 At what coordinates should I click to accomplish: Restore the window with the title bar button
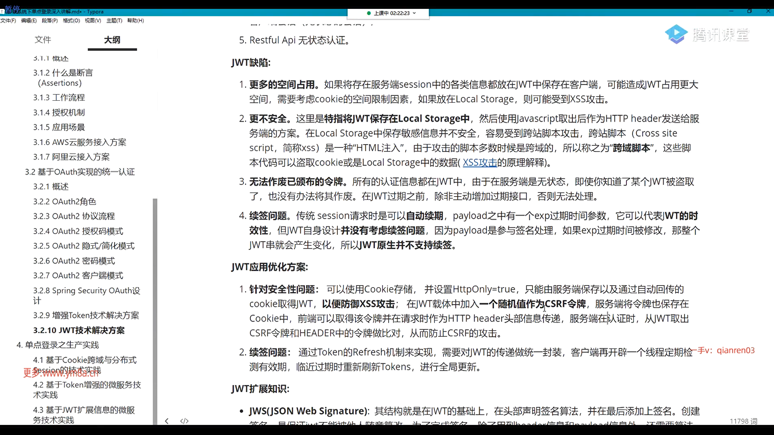[749, 11]
